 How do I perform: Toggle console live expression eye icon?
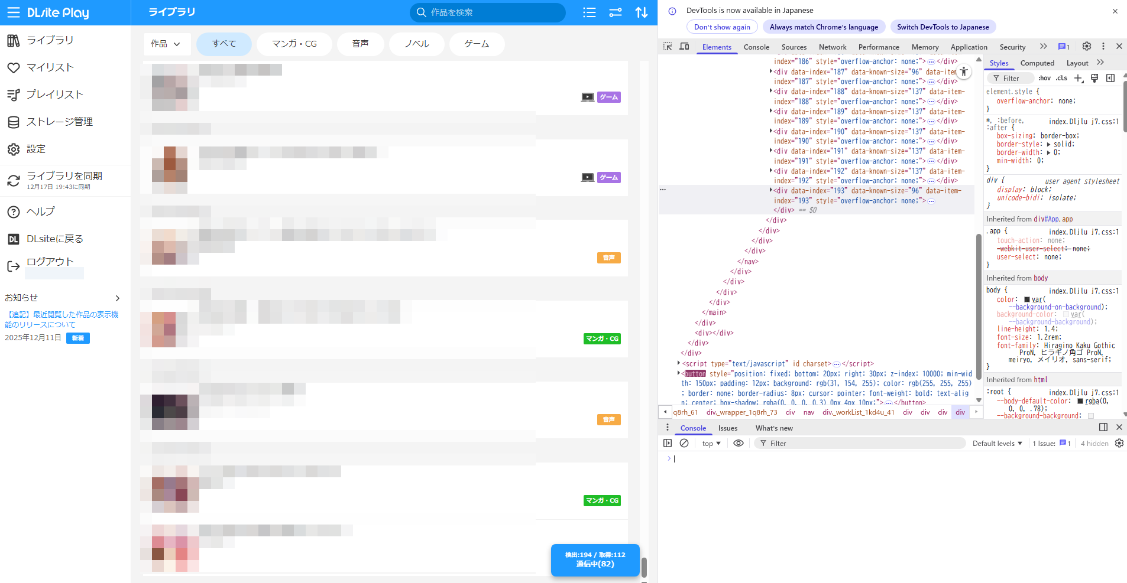[x=739, y=443]
